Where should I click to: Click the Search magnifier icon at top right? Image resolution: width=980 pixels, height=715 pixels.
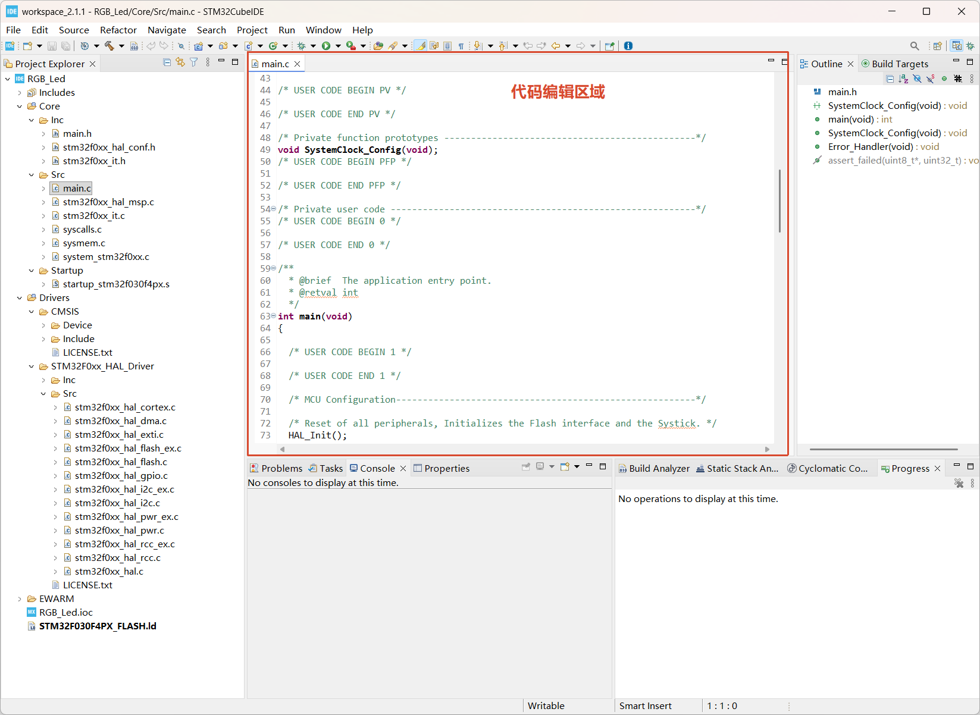pos(915,46)
